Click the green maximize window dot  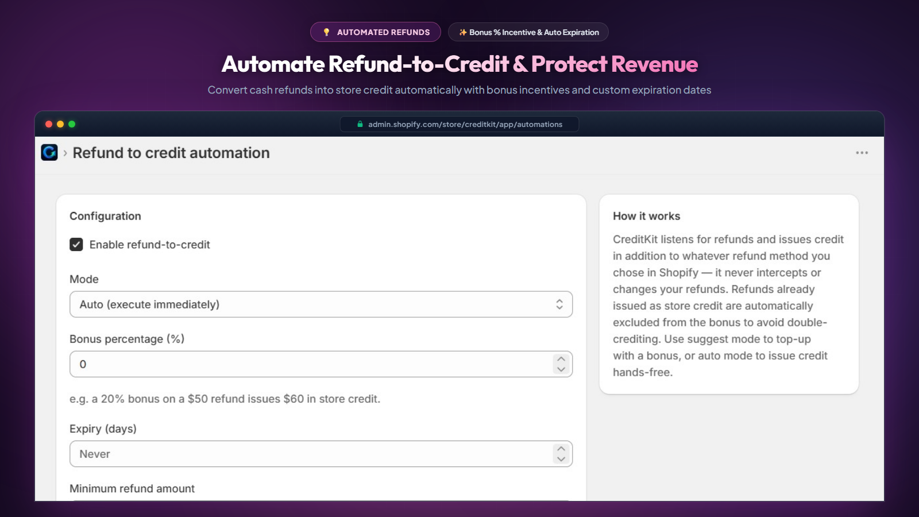[x=72, y=124]
